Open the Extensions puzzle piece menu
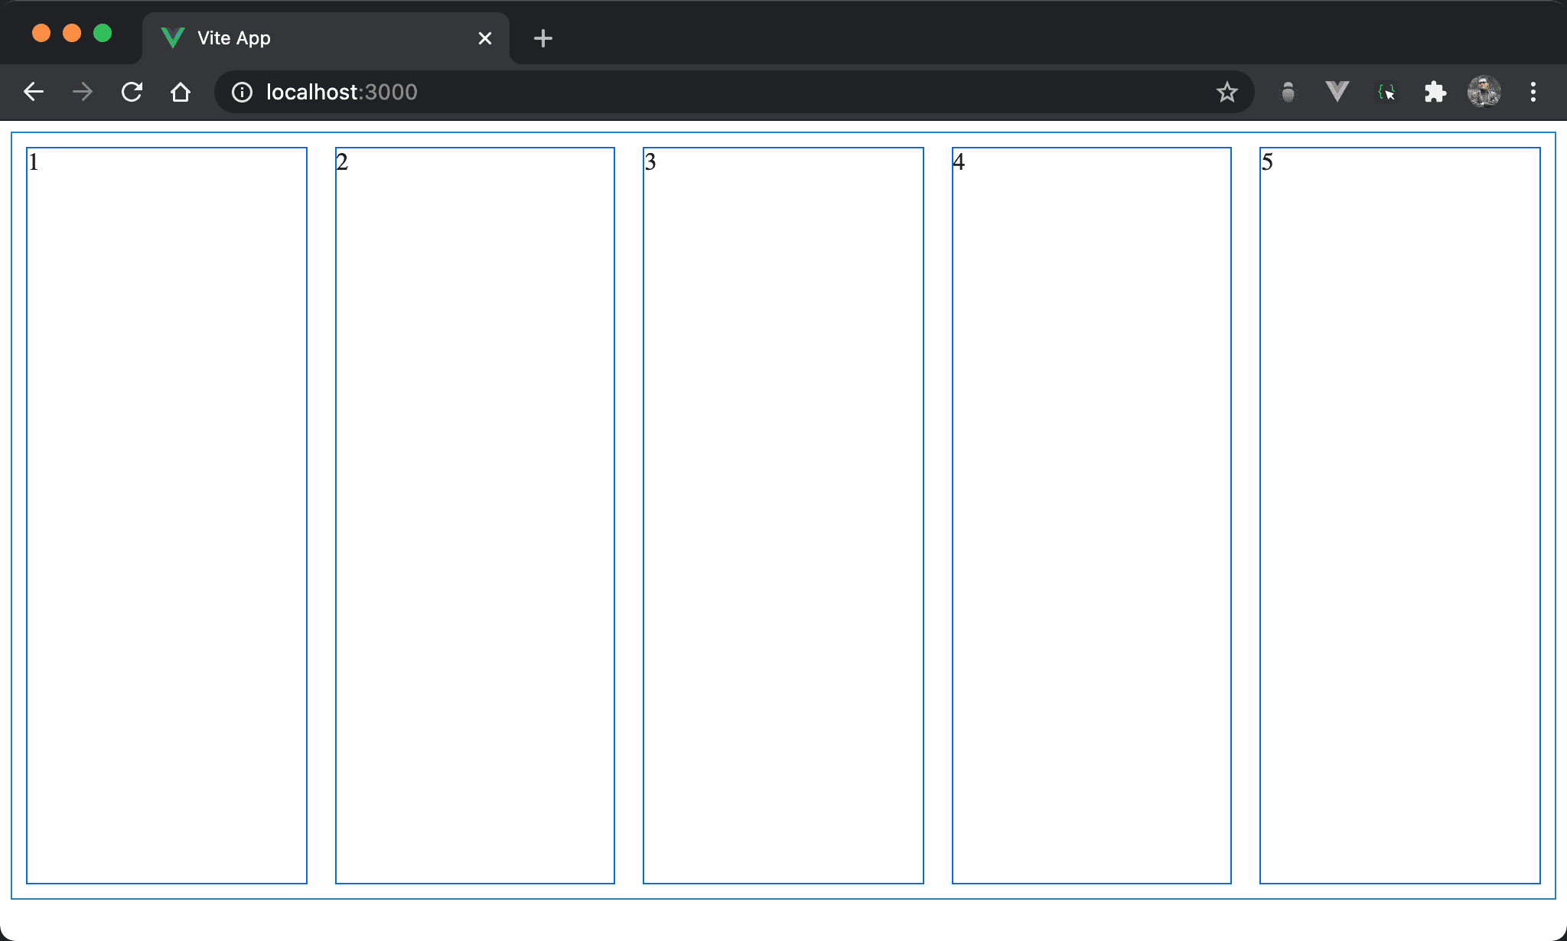Viewport: 1567px width, 941px height. pyautogui.click(x=1435, y=93)
